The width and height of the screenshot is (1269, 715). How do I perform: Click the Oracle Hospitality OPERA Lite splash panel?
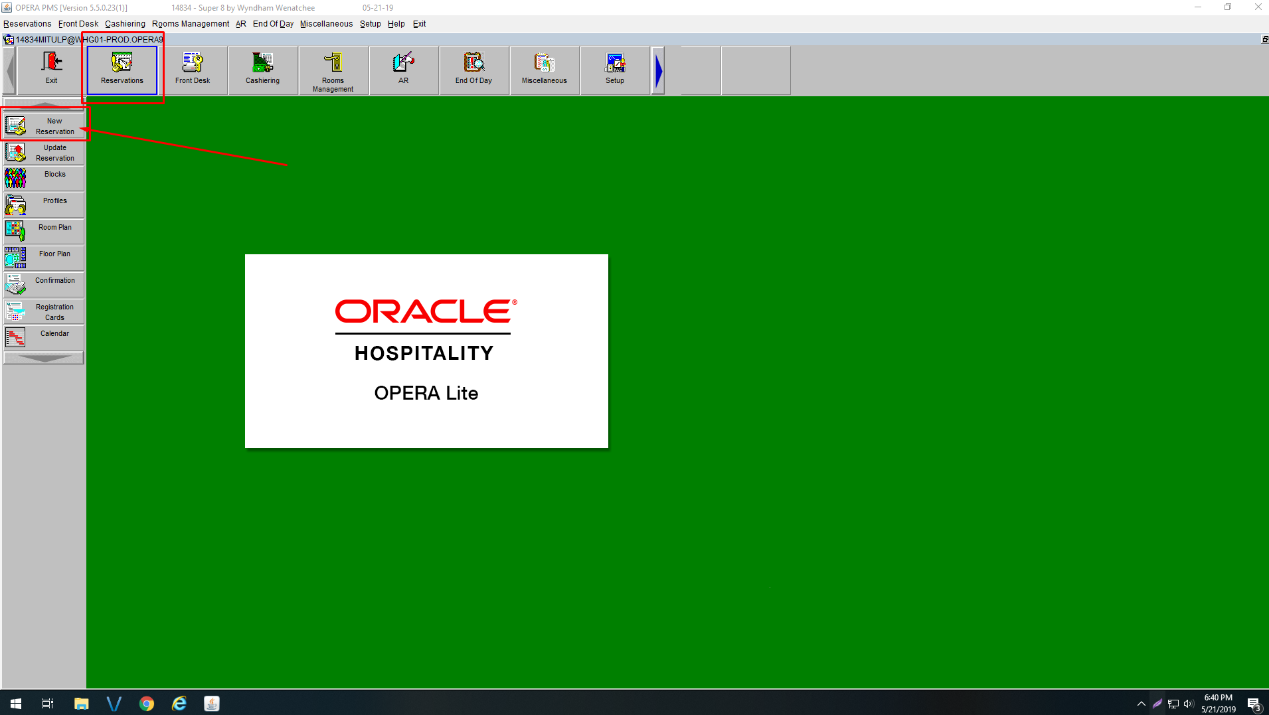[426, 351]
